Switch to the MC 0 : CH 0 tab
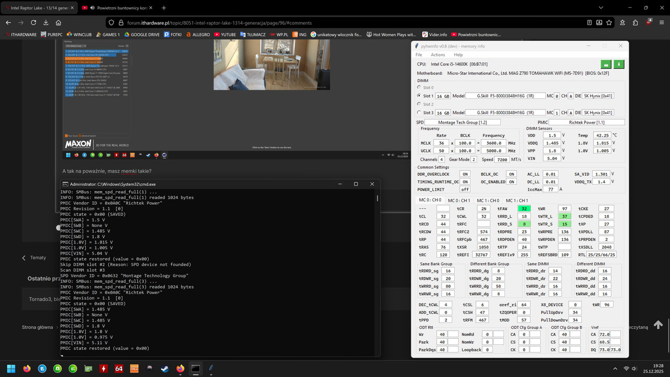670x377 pixels. point(430,200)
